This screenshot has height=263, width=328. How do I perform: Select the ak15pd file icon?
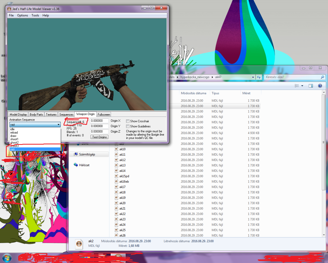pos(117,176)
